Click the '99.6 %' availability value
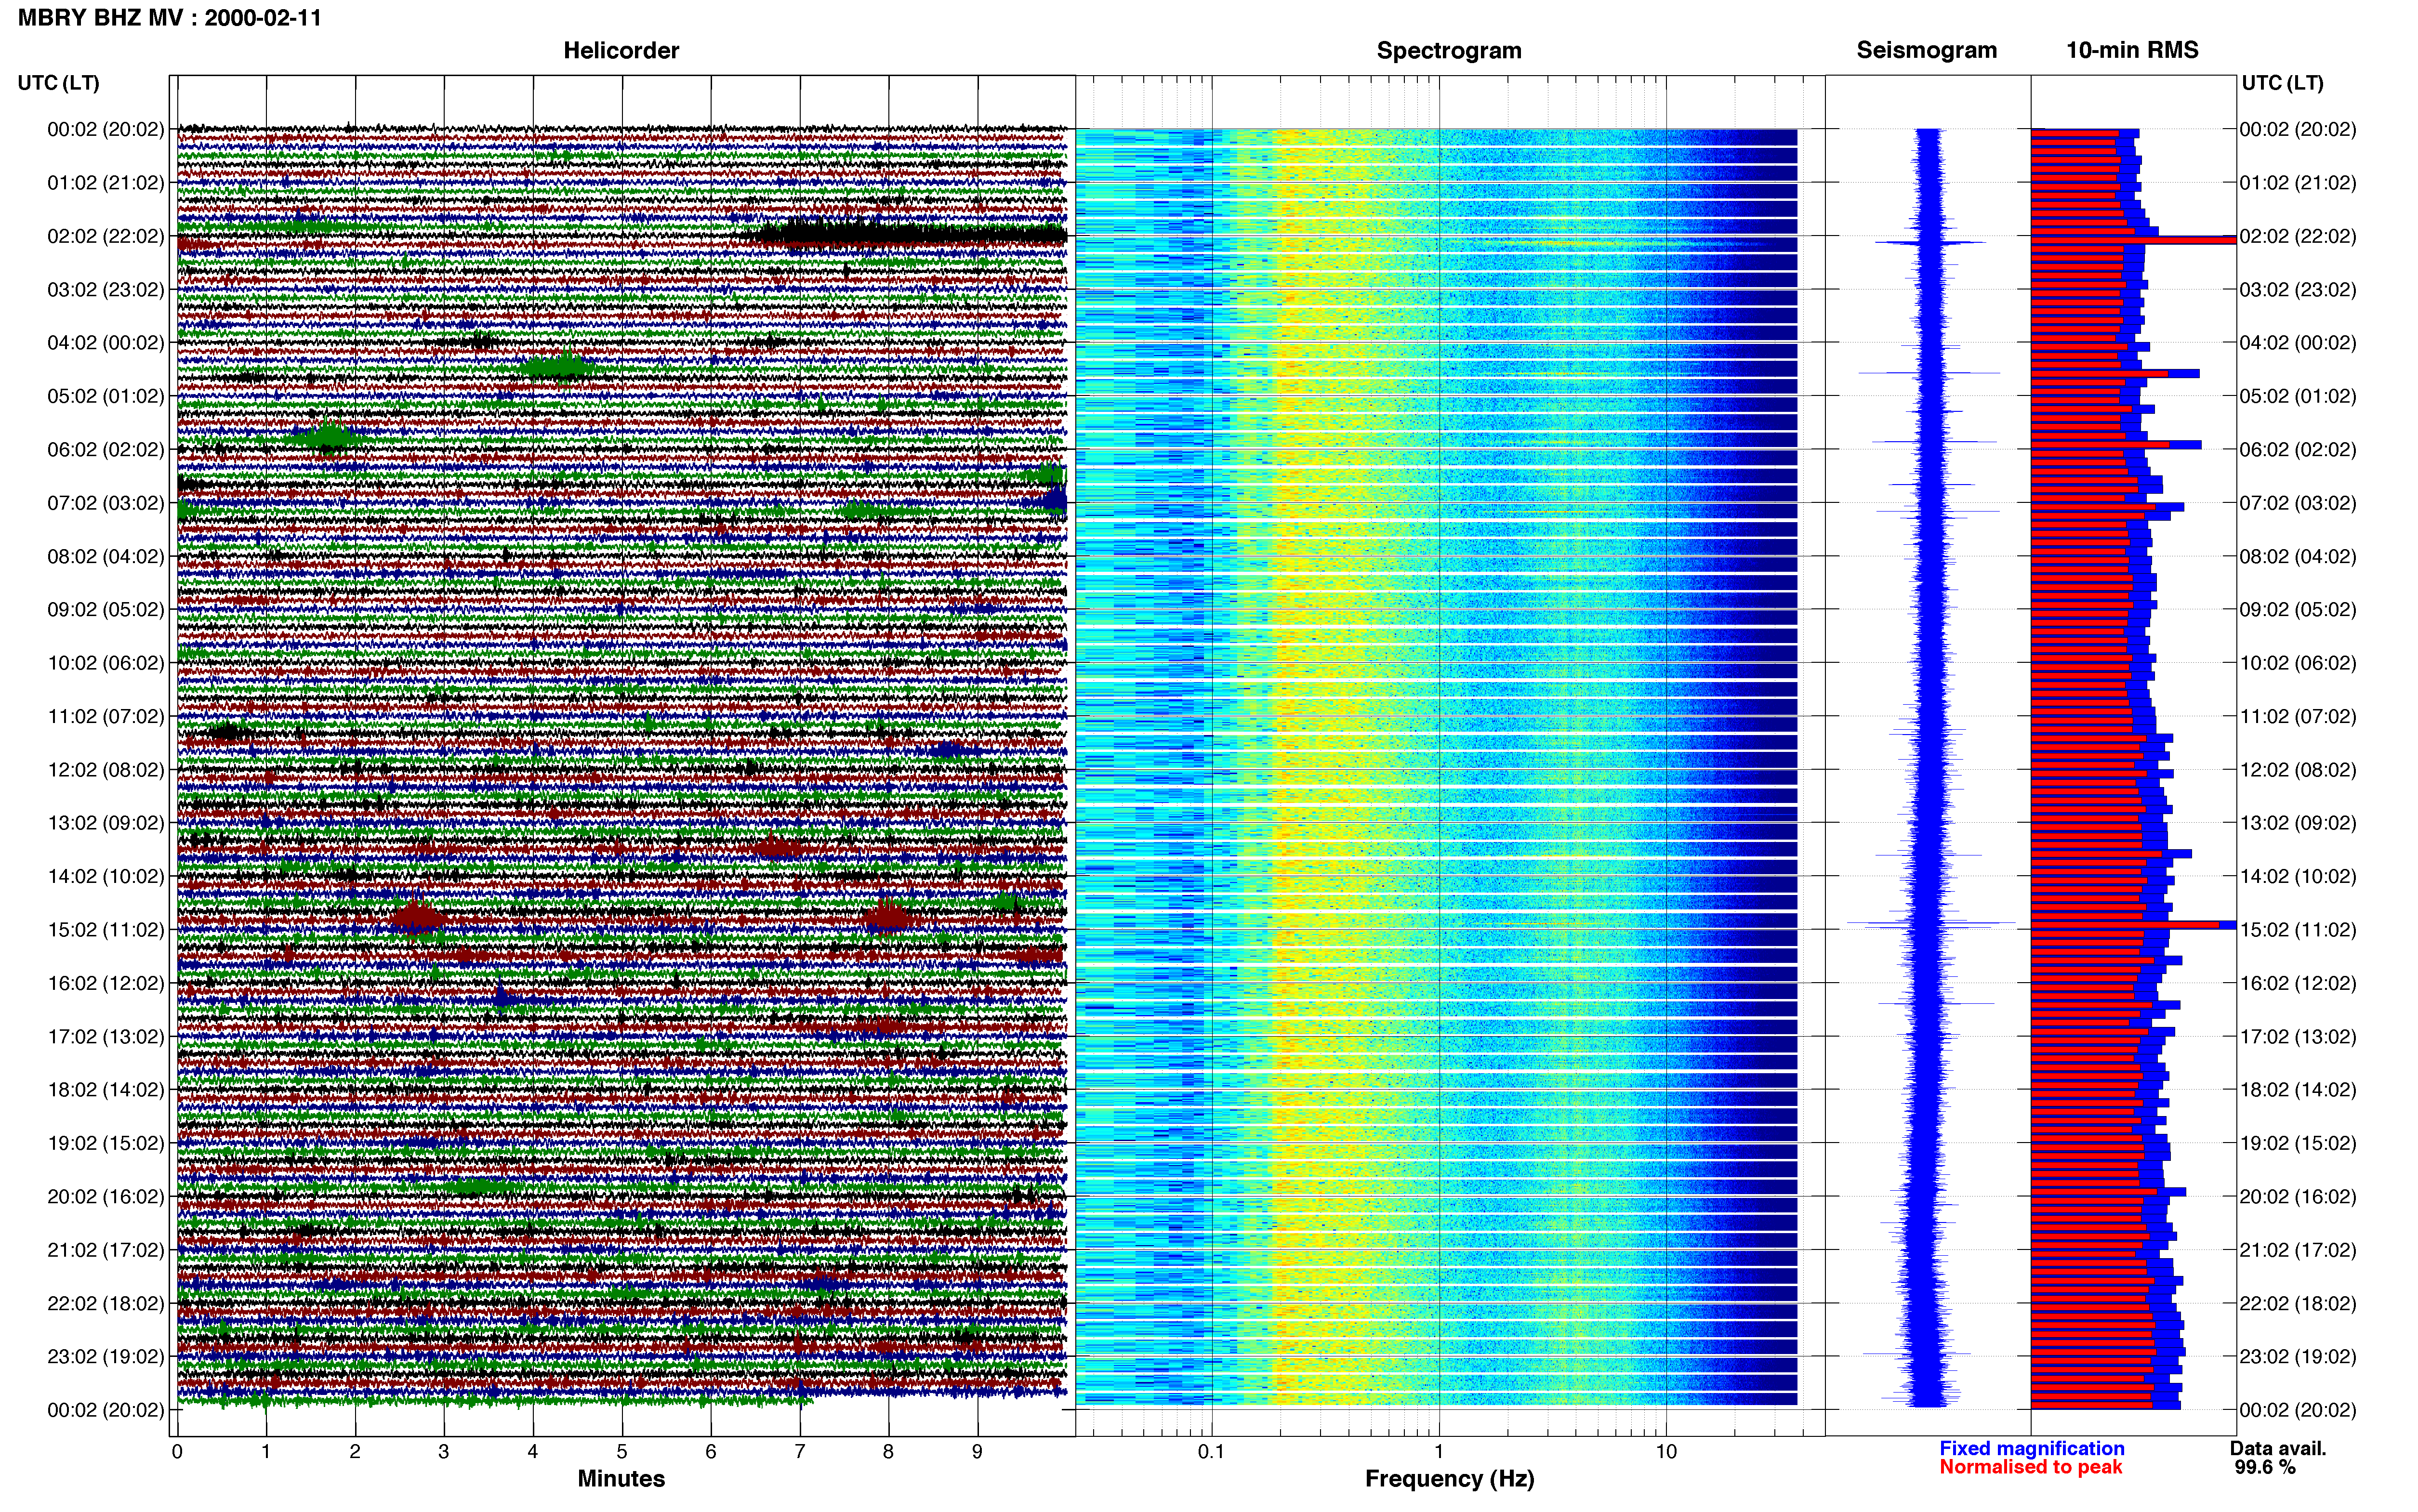 (2265, 1468)
